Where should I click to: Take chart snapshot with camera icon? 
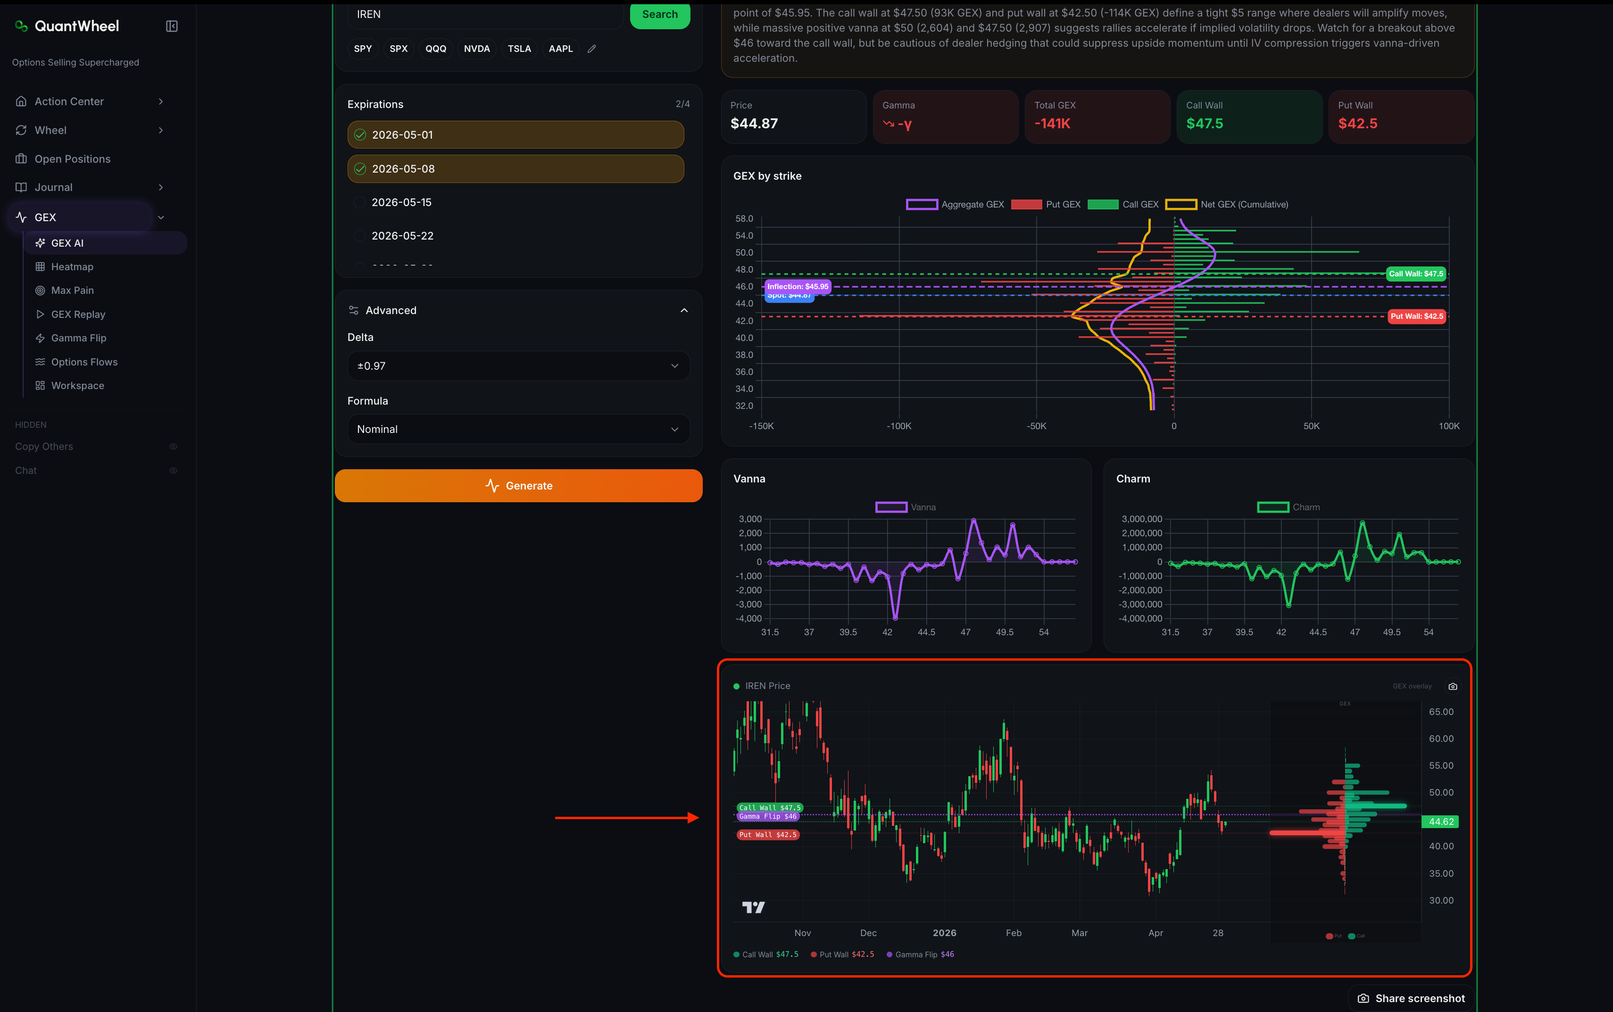[1453, 686]
